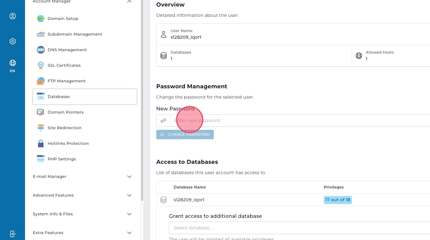Click the logout icon at bottom left
430x240 pixels.
12,234
